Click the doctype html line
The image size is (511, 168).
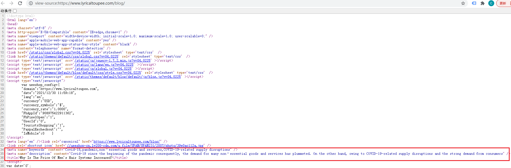coord(21,16)
